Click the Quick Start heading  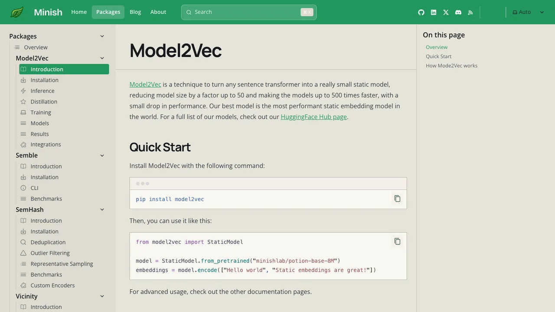[x=160, y=147]
